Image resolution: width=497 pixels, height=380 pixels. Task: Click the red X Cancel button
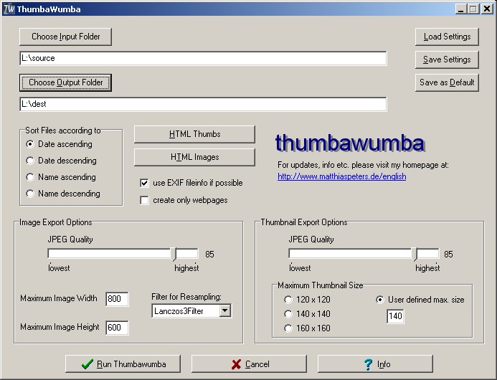249,364
